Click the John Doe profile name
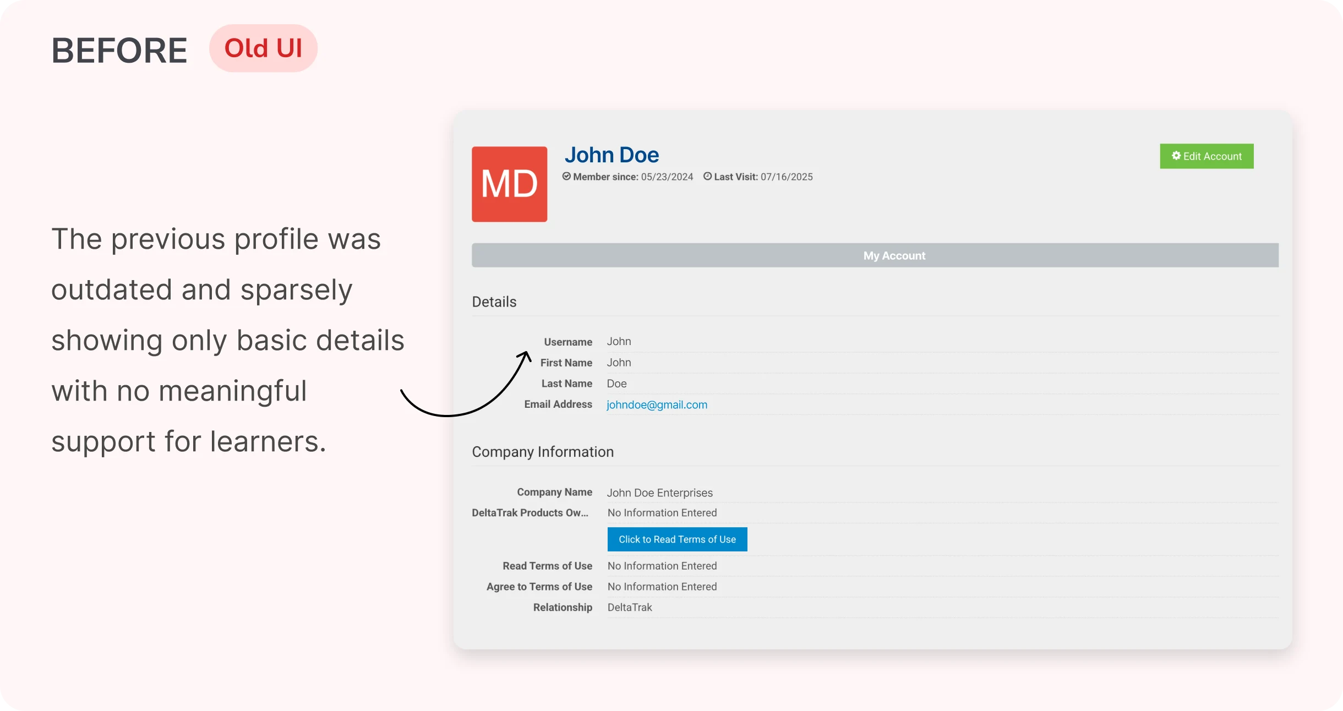 (612, 155)
